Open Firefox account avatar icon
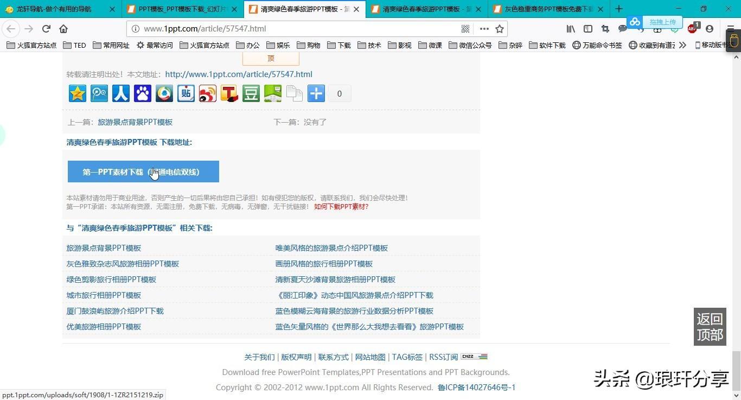 coord(710,29)
